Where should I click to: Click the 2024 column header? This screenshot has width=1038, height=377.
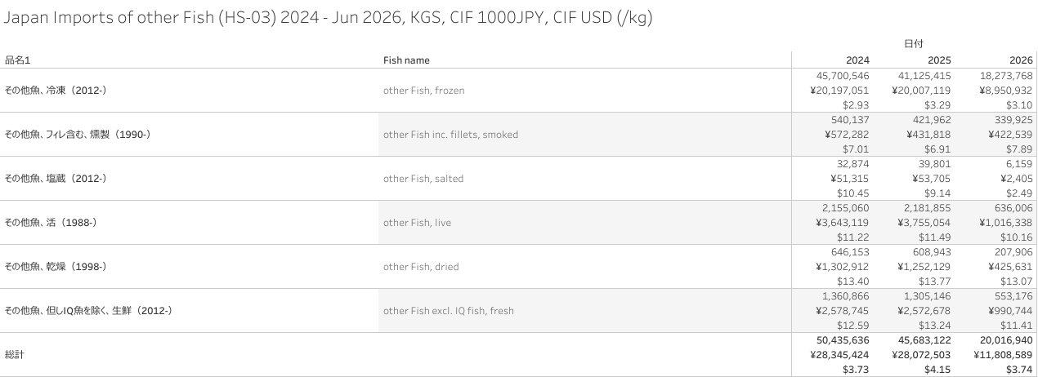(857, 60)
